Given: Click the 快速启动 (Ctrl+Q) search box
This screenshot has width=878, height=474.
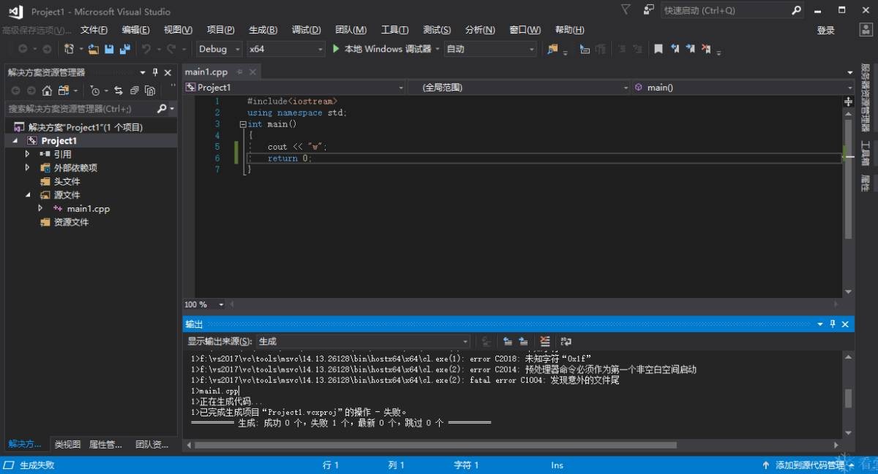Looking at the screenshot, I should coord(733,10).
